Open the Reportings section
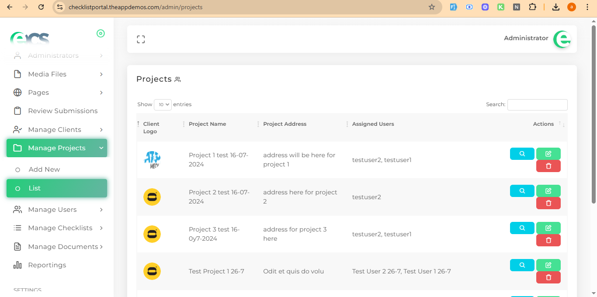597x297 pixels. click(47, 265)
